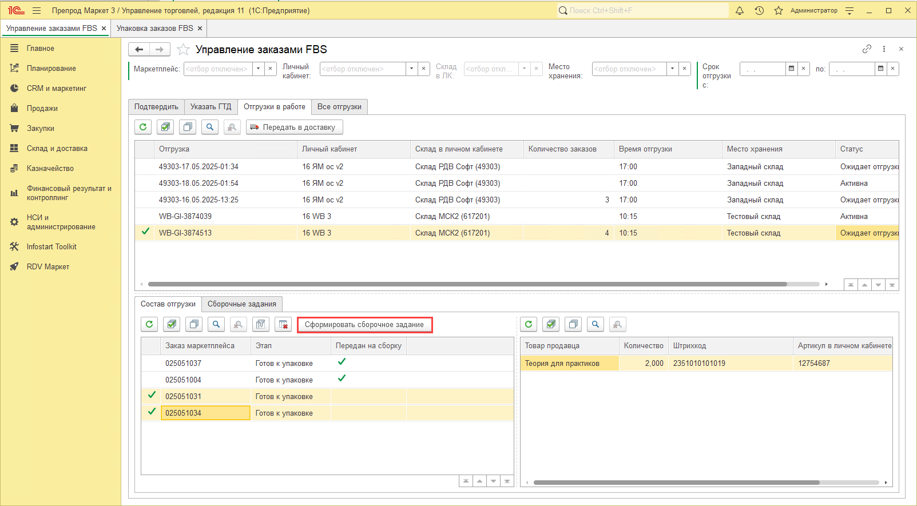Expand the Маркетплейс filter dropdown

click(x=258, y=69)
